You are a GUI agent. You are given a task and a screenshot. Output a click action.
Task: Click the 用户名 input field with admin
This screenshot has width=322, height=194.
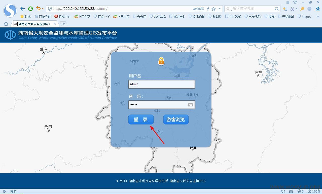162,84
